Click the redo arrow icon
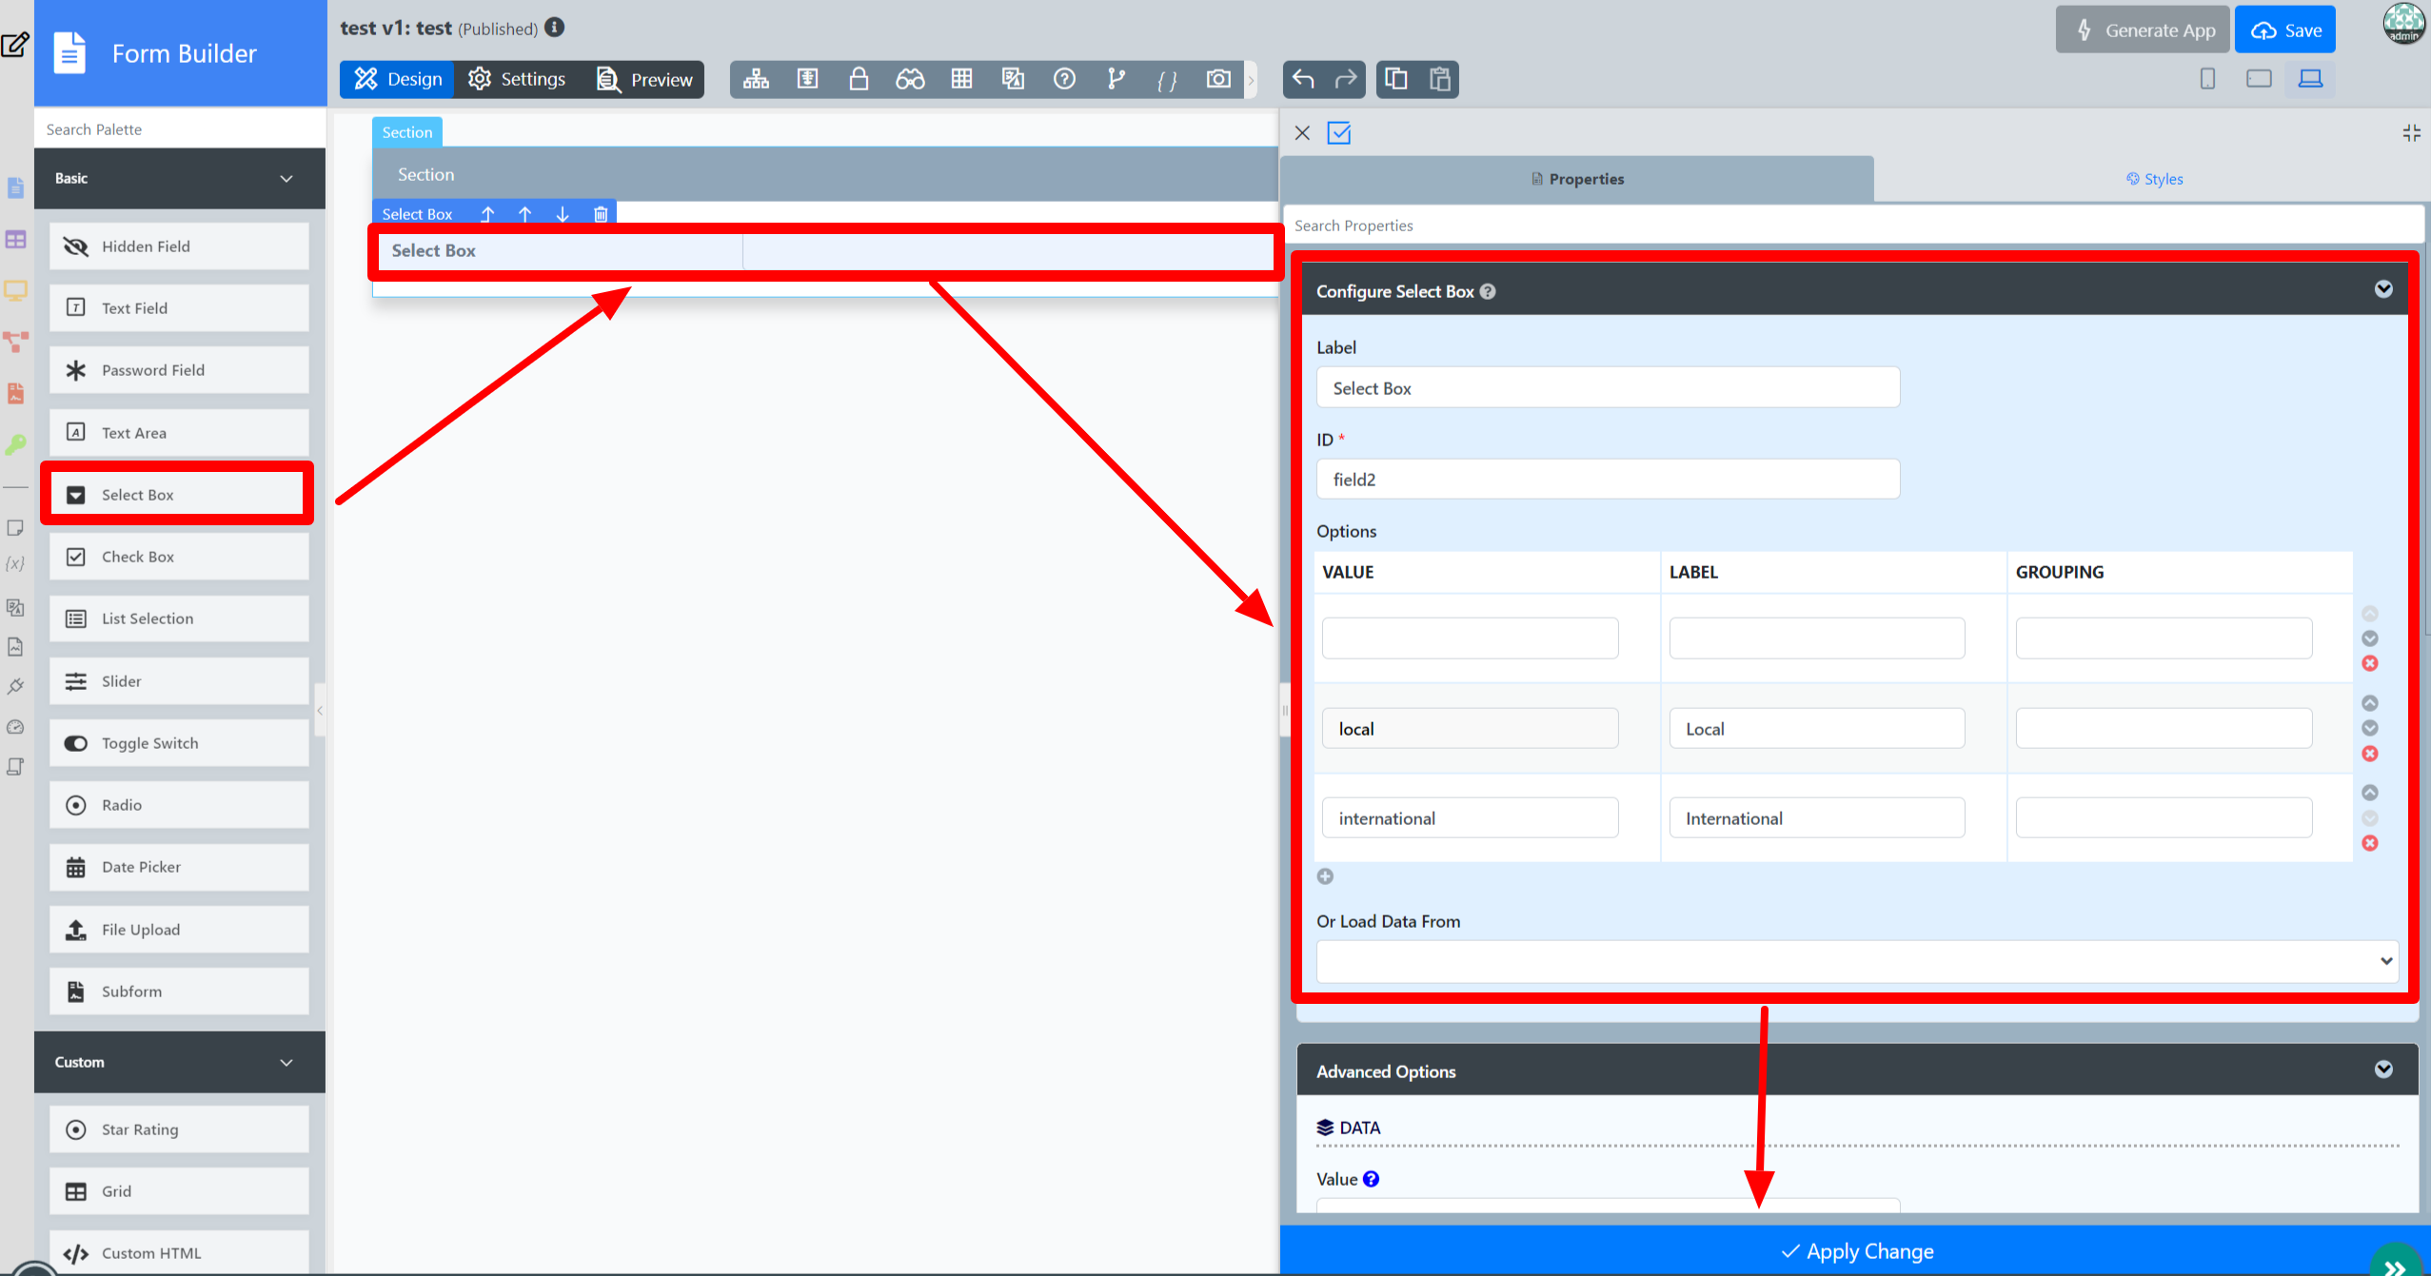 coord(1345,79)
